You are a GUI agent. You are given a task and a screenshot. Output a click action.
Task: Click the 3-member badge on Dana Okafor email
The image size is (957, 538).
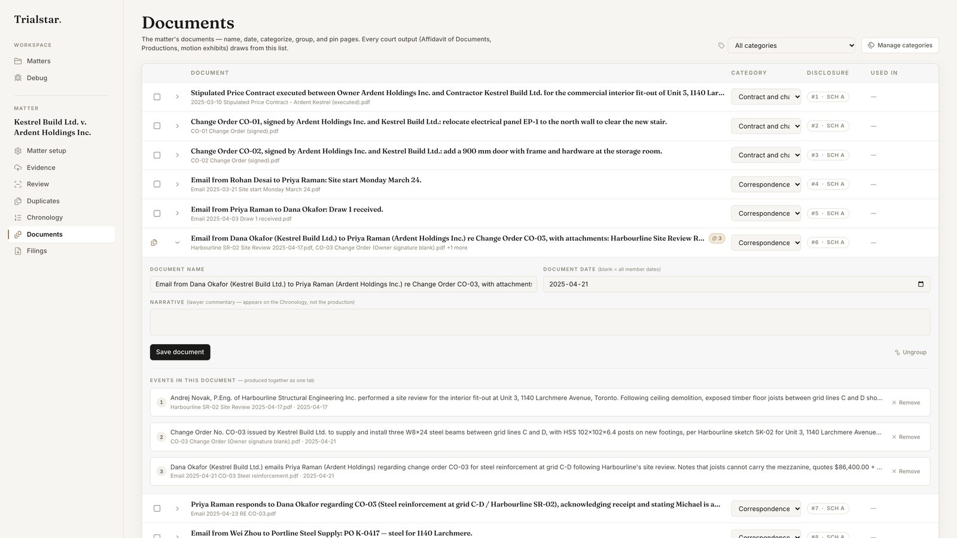point(717,239)
